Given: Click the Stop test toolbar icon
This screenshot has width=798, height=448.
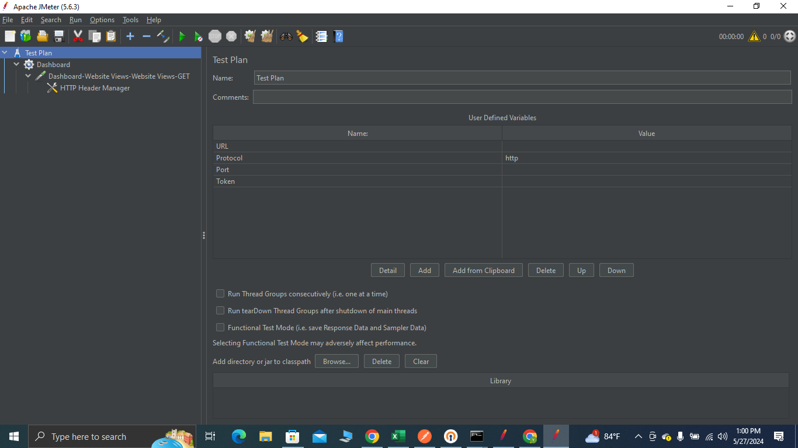Looking at the screenshot, I should (215, 36).
